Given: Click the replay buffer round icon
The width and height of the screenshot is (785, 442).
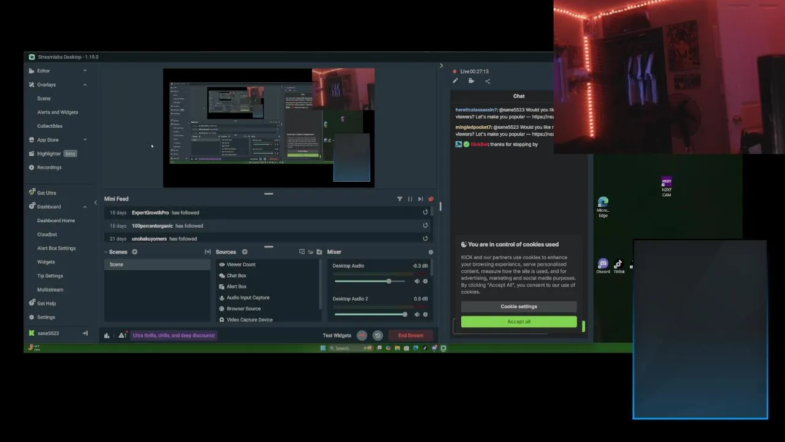Looking at the screenshot, I should 378,335.
